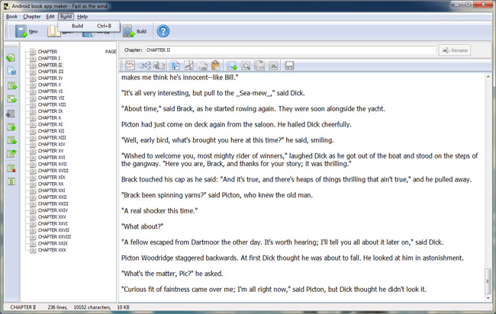Screen dimensions: 496x314
Task: Click the Copy icon in editor toolbar
Action: pyautogui.click(x=202, y=66)
